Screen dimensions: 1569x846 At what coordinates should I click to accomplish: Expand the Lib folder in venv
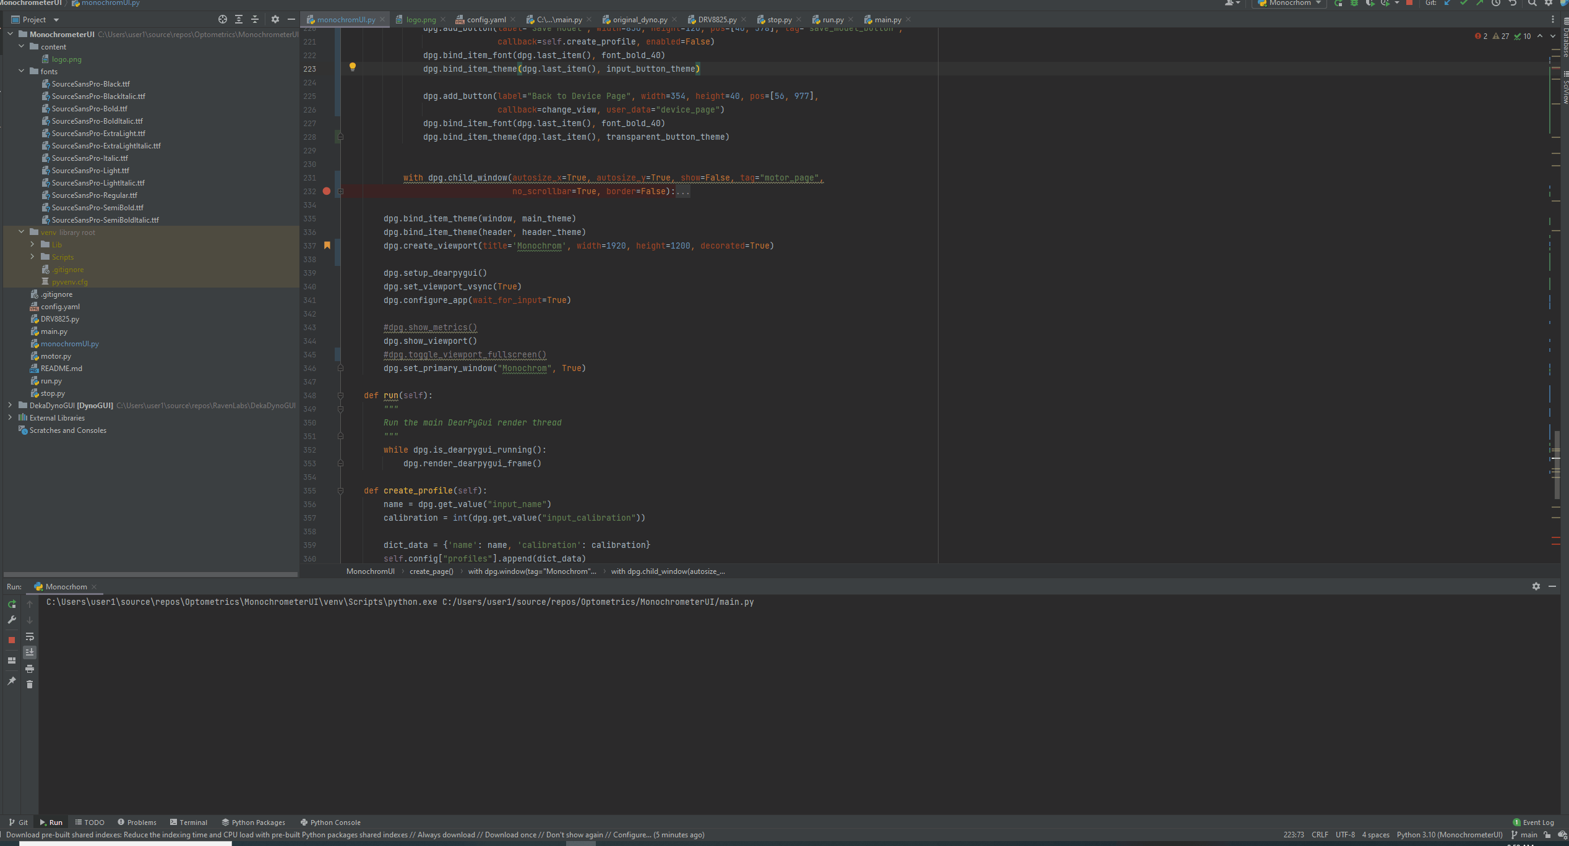click(x=33, y=244)
